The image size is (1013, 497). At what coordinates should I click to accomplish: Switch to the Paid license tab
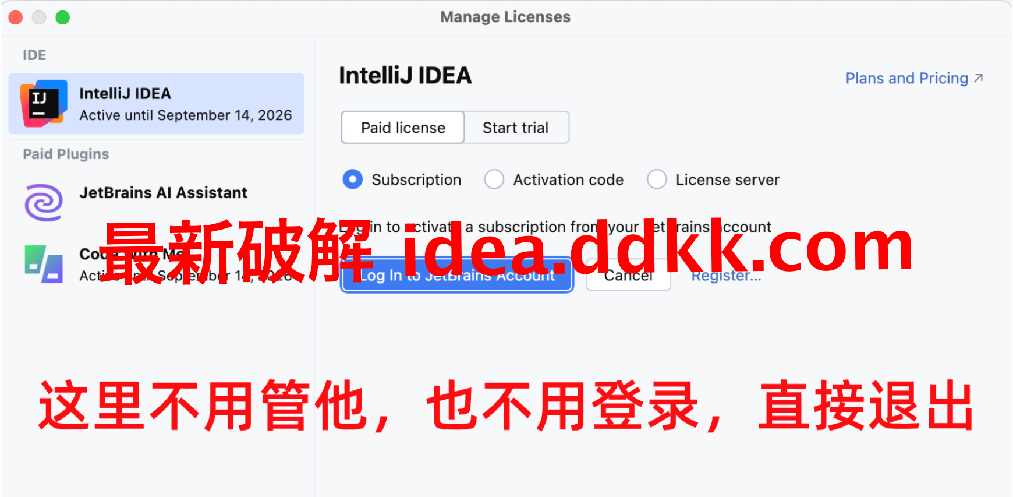click(x=403, y=128)
